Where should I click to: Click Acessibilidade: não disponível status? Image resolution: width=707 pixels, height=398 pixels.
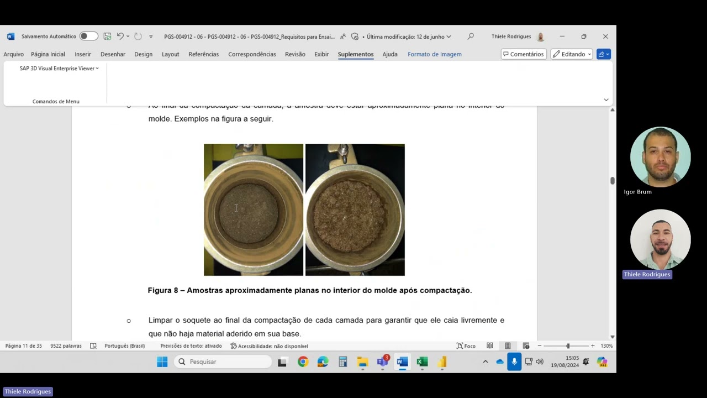click(270, 346)
